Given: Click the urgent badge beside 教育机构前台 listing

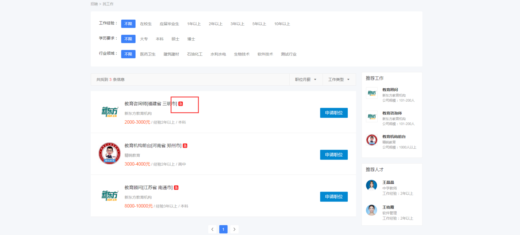Looking at the screenshot, I should point(185,146).
